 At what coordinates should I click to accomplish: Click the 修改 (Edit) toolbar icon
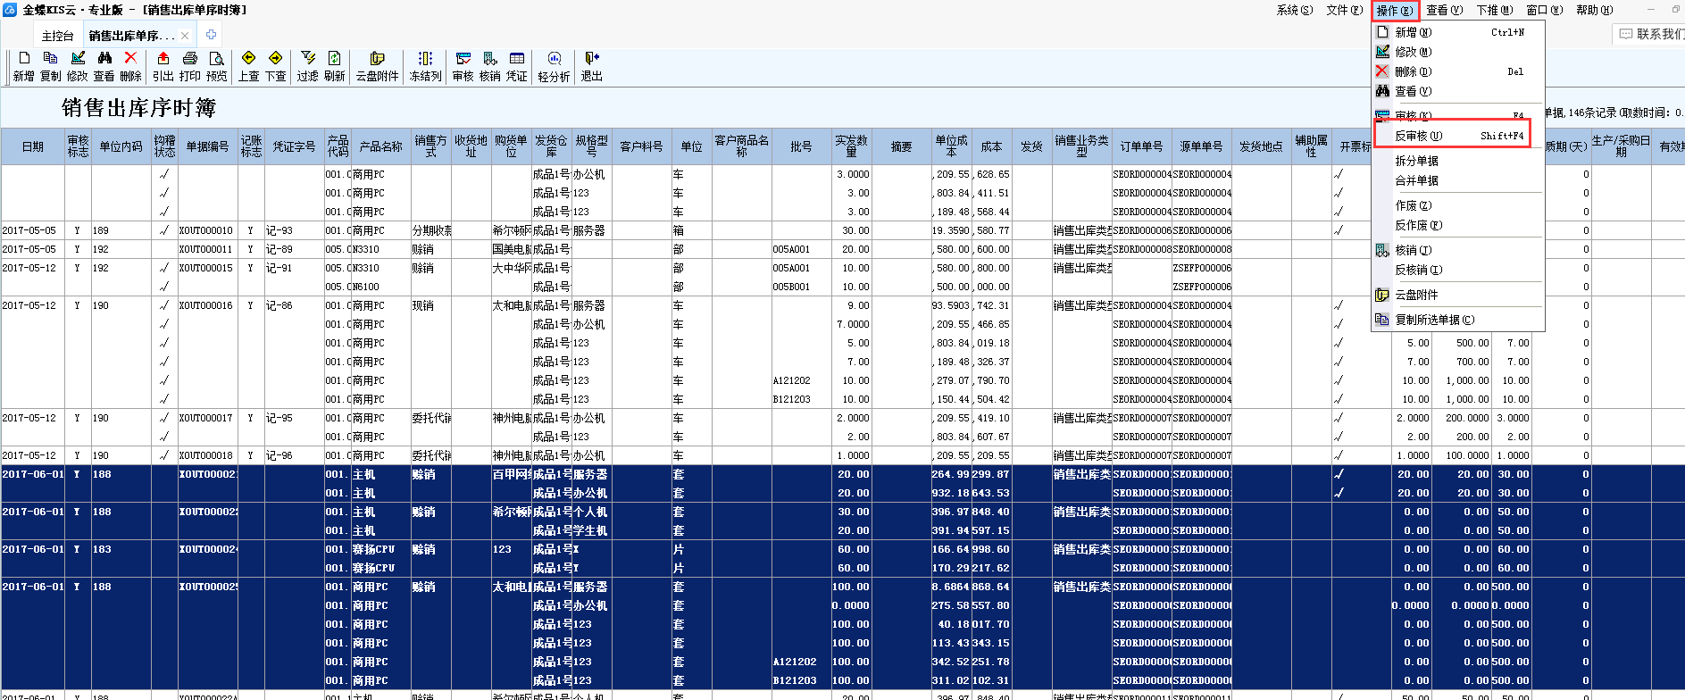(x=77, y=66)
